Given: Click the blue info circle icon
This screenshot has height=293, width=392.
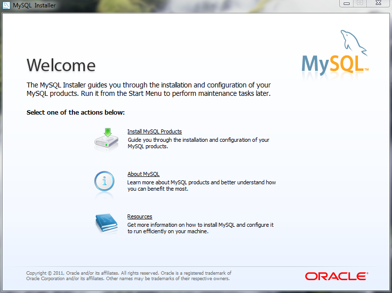Looking at the screenshot, I should [x=104, y=181].
